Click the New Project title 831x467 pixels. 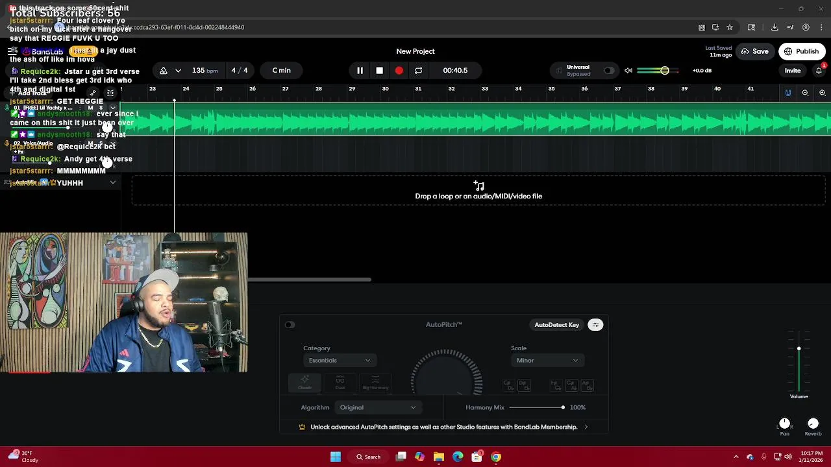coord(415,51)
